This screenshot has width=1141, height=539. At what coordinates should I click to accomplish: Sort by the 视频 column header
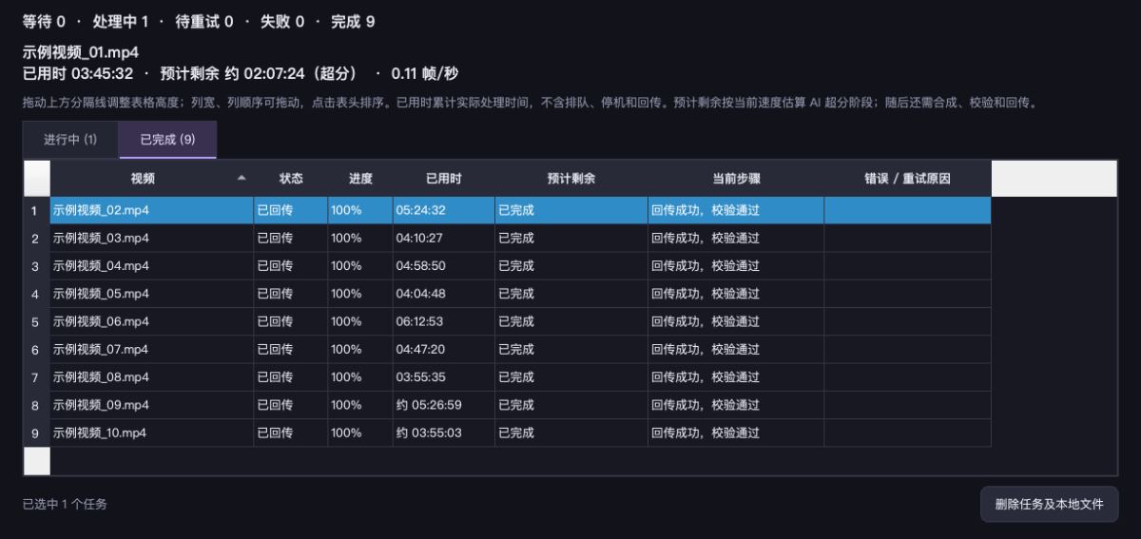tap(143, 178)
